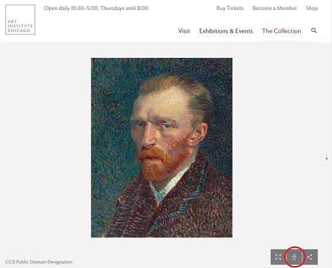Open the Visit menu

(x=184, y=31)
